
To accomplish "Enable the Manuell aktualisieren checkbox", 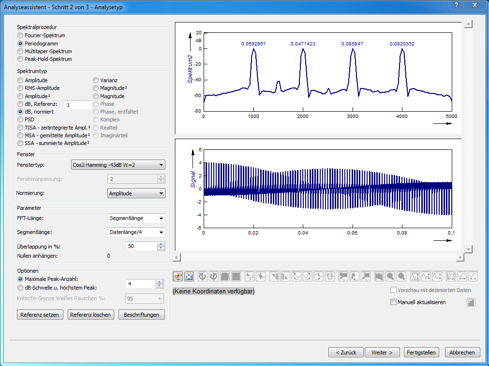I will pyautogui.click(x=393, y=302).
